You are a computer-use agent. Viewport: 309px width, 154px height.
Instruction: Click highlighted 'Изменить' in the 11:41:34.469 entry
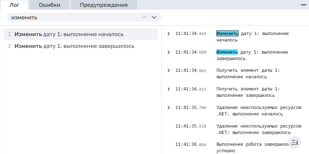click(x=227, y=34)
